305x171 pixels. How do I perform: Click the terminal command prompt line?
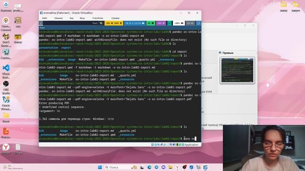click(118, 139)
